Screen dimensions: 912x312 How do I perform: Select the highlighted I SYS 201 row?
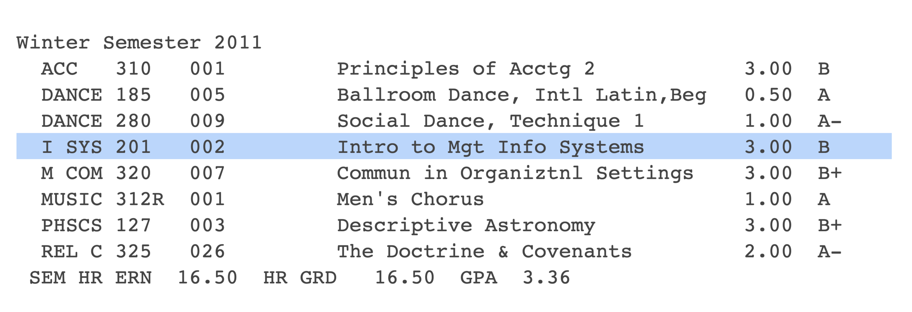pos(453,146)
